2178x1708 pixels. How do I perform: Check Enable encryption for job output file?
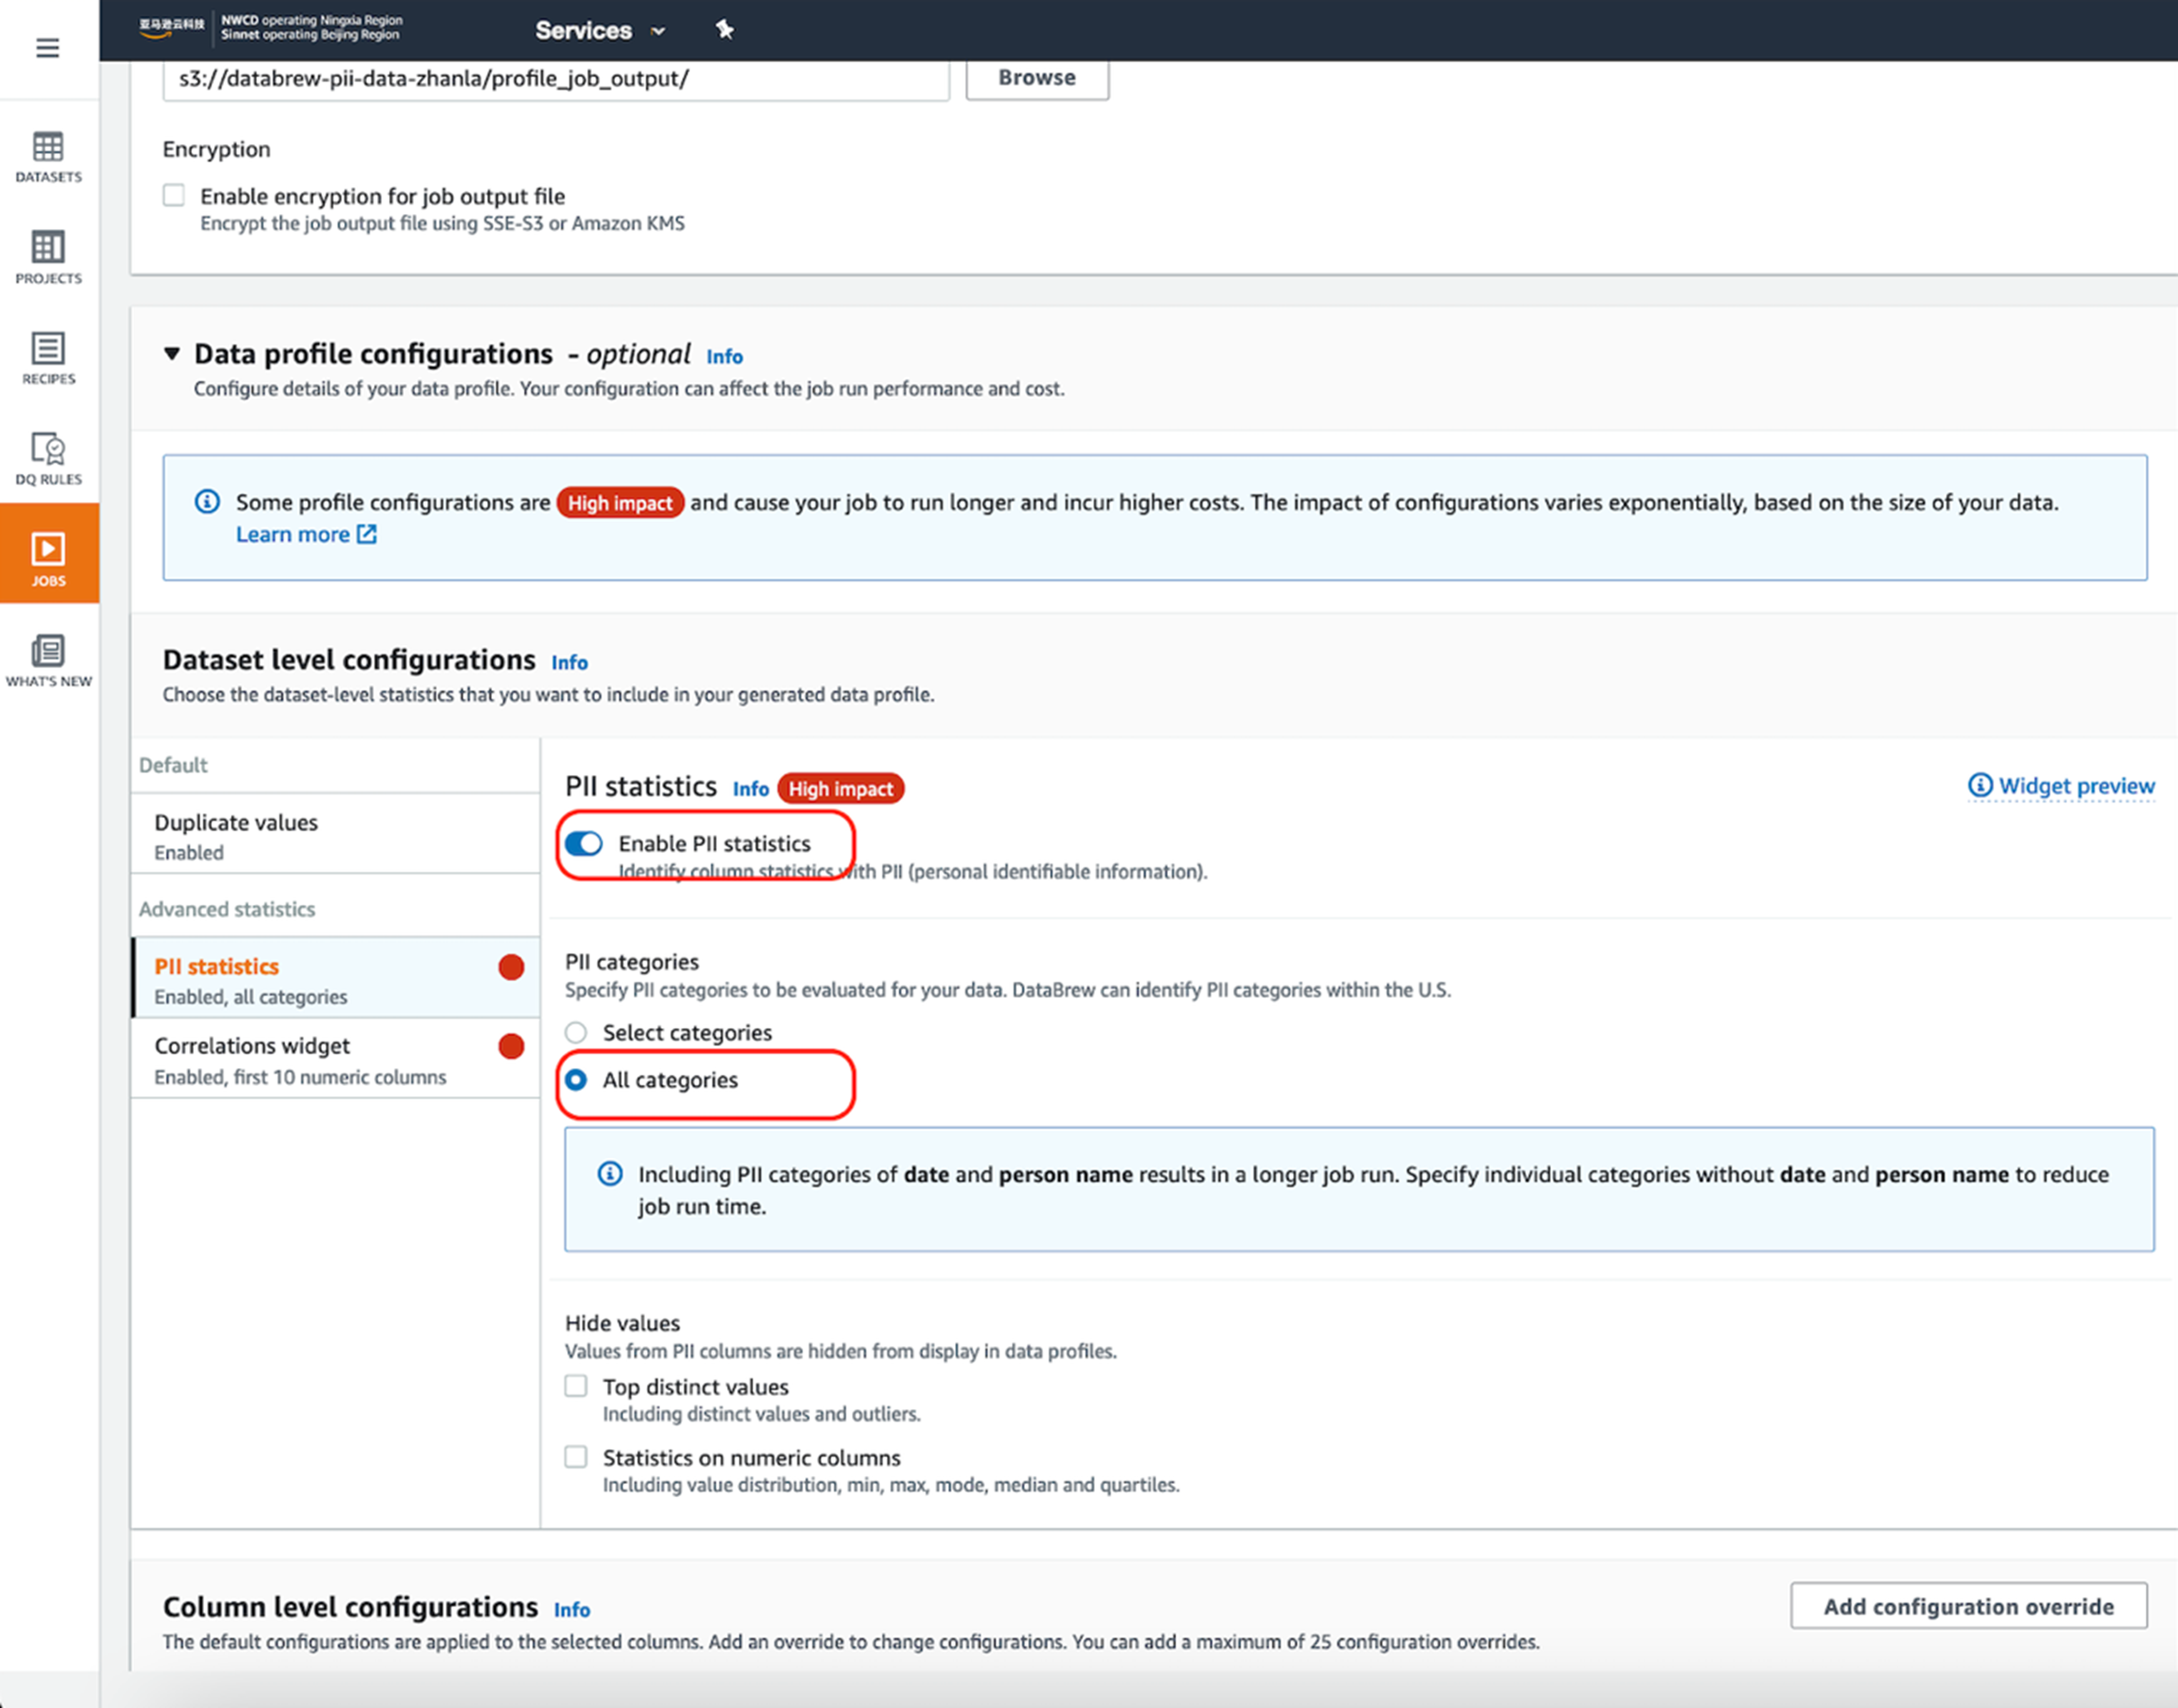coord(174,195)
